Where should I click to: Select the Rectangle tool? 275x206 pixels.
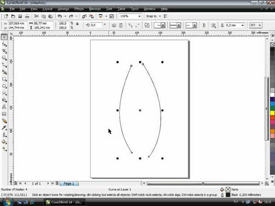click(4, 79)
